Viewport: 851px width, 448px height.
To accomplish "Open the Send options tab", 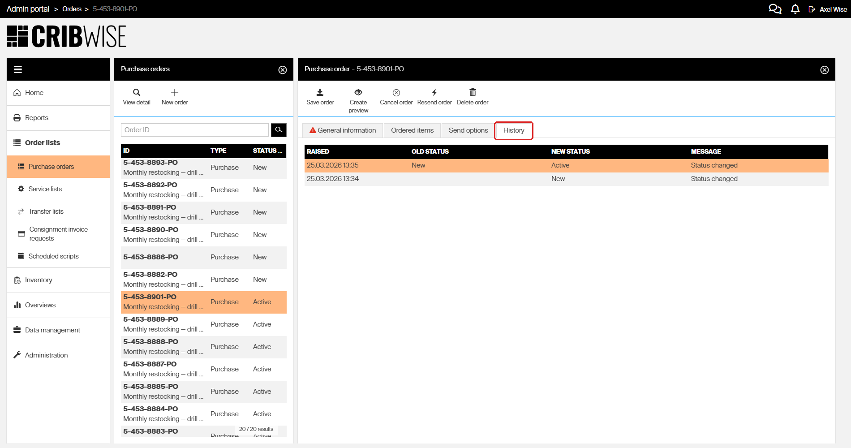I will 468,130.
